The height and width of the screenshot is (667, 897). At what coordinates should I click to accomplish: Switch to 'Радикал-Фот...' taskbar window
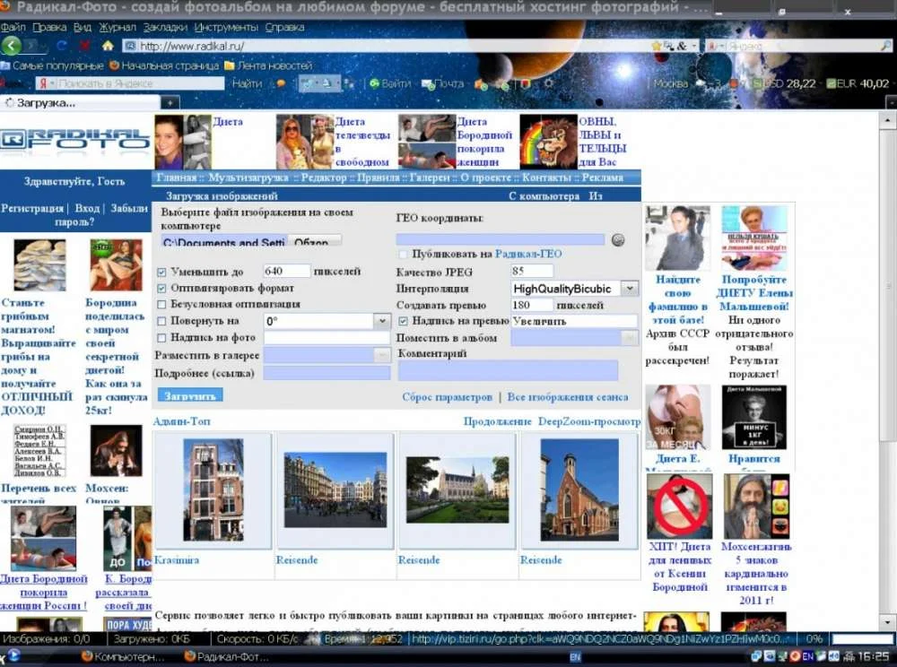(225, 657)
